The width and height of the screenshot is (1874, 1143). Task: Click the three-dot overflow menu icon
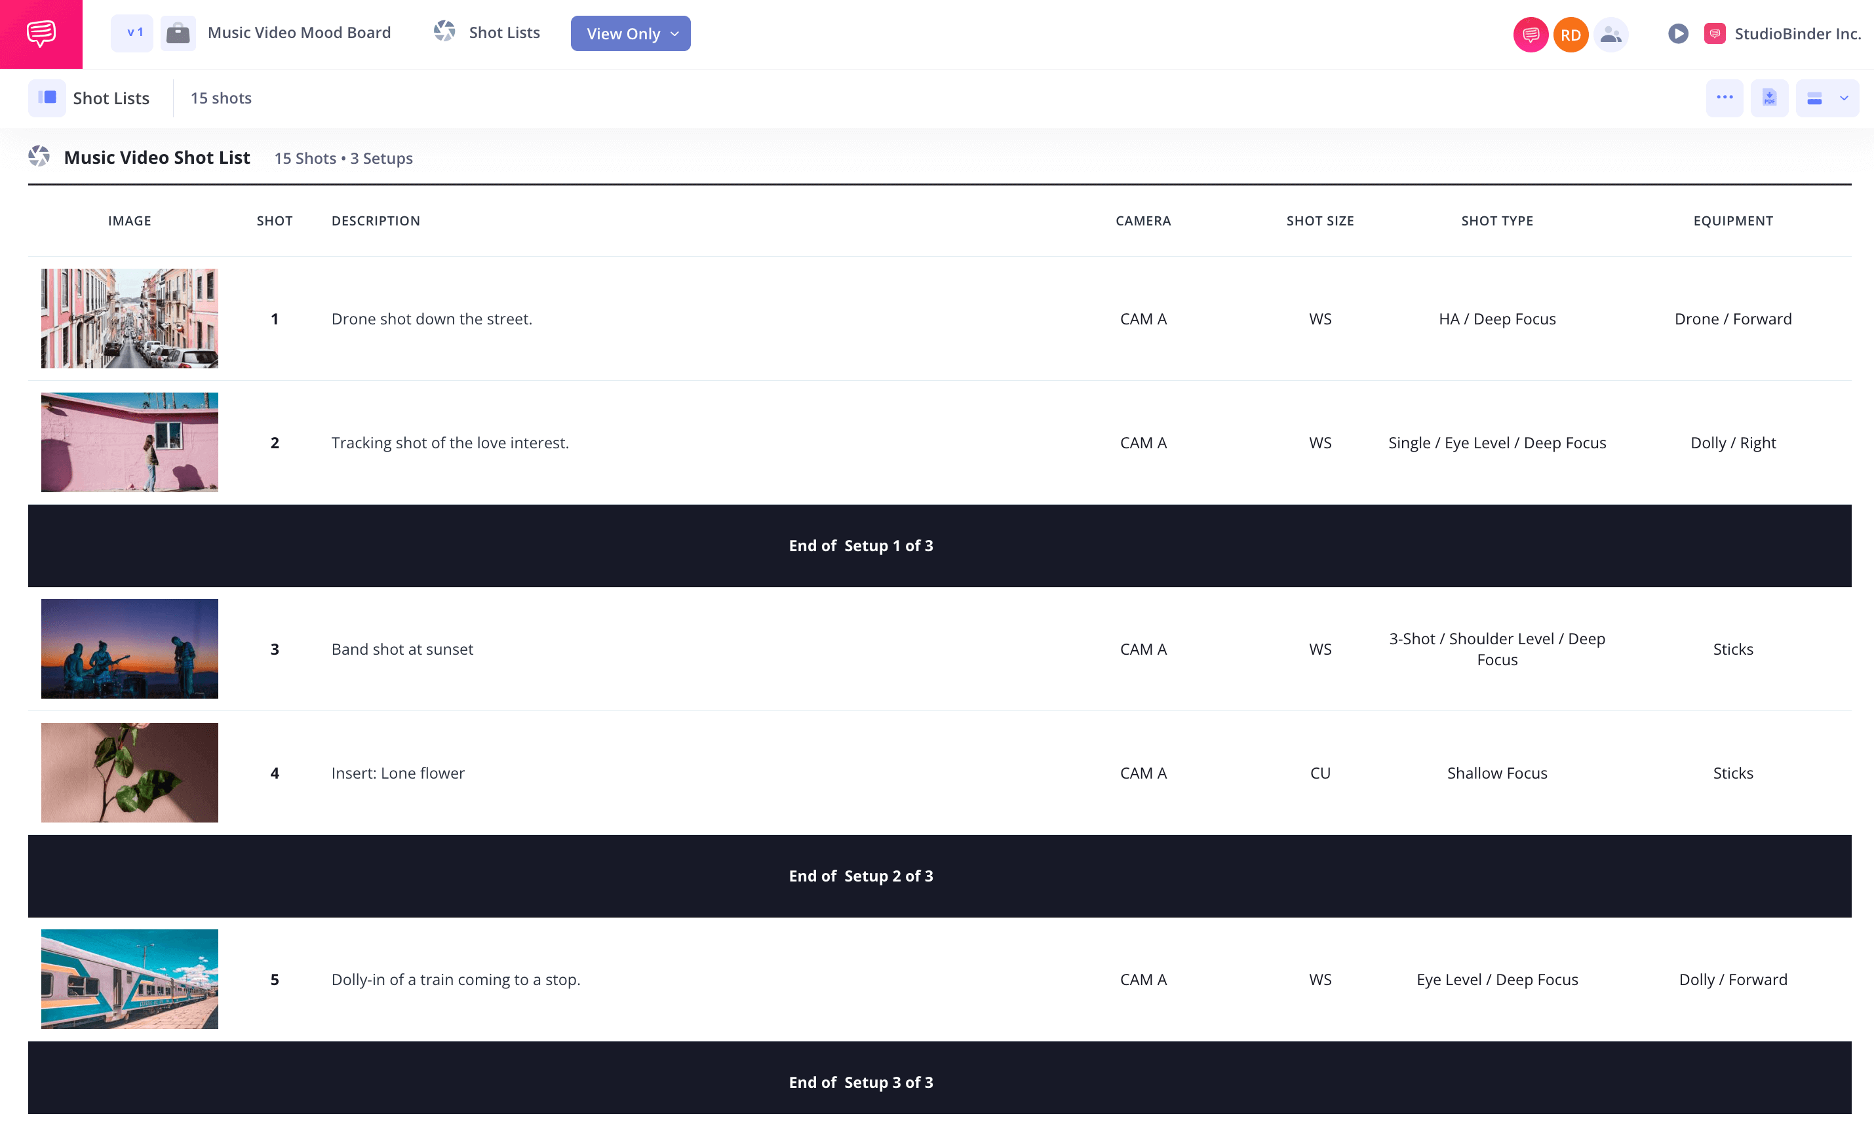(1725, 98)
